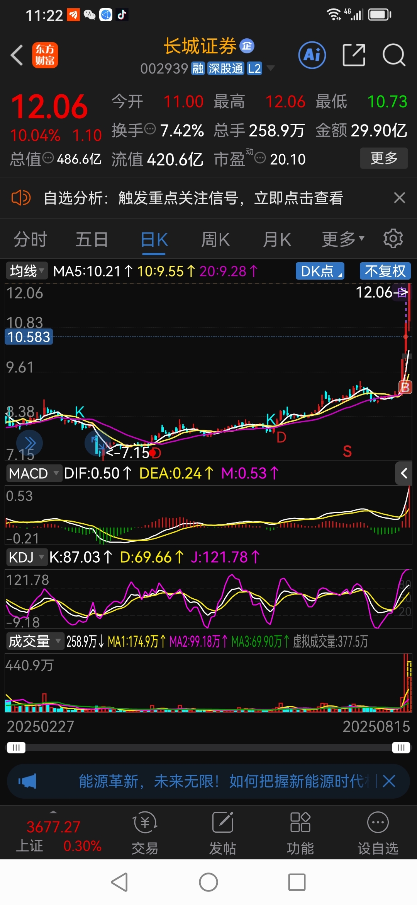Open the MACD indicator dropdown
The width and height of the screenshot is (417, 905).
(x=34, y=473)
